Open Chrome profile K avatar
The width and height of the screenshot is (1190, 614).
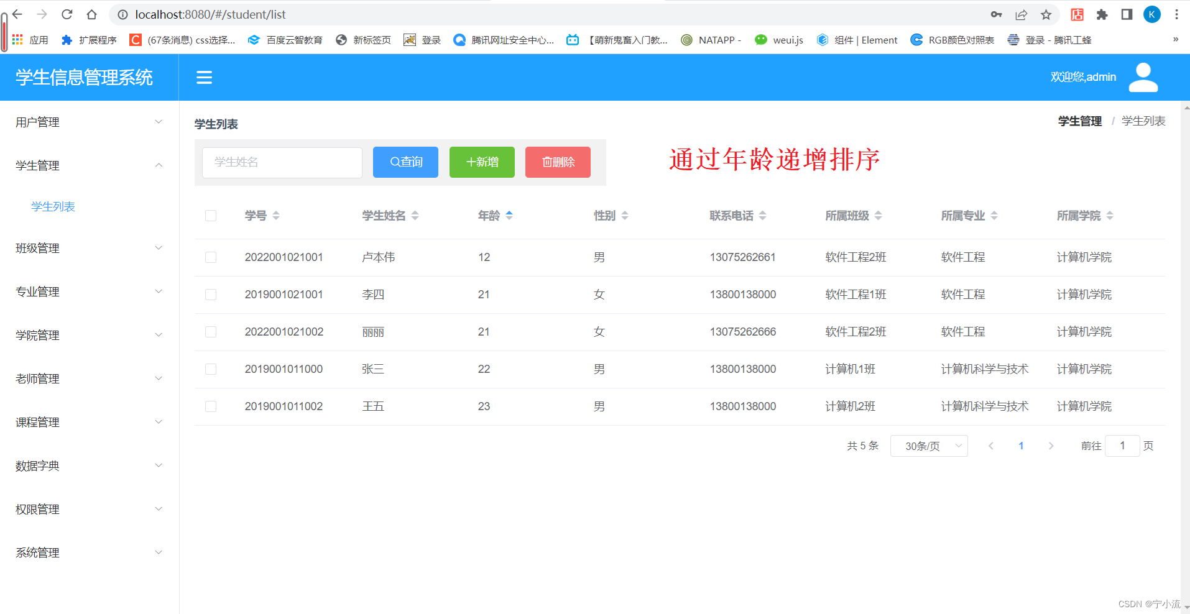pos(1152,14)
